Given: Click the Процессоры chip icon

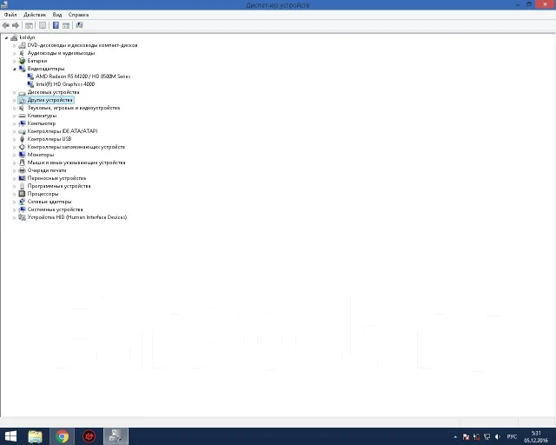Looking at the screenshot, I should (x=22, y=194).
